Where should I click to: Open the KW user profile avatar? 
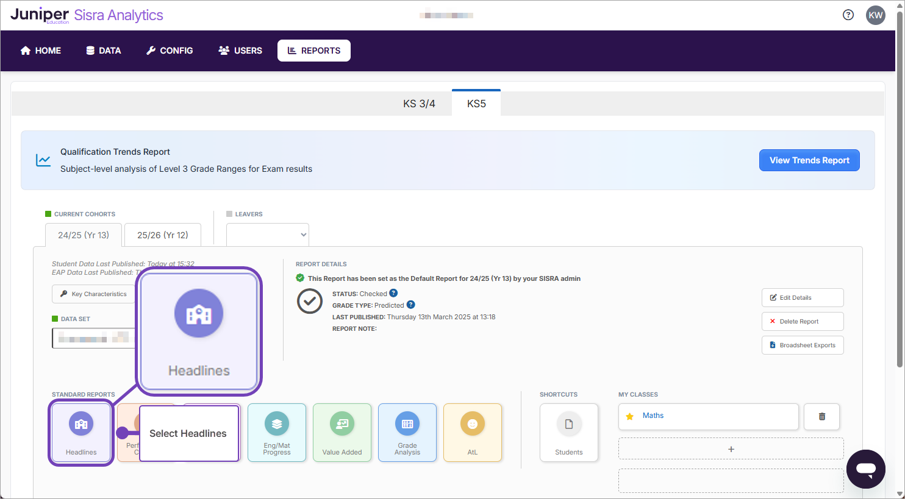[876, 15]
